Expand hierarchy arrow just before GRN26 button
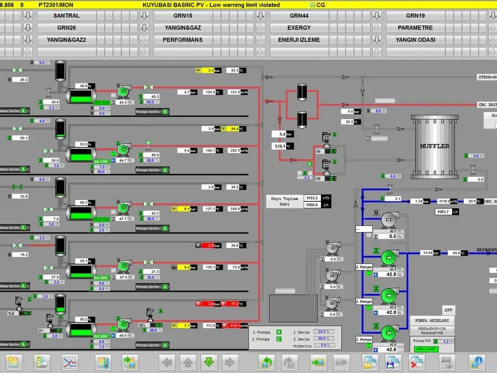This screenshot has width=497, height=373. pyautogui.click(x=28, y=28)
